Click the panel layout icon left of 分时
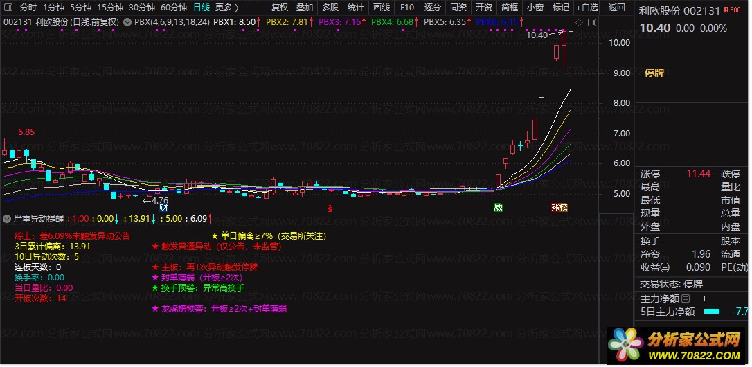The image size is (752, 367). pos(10,7)
